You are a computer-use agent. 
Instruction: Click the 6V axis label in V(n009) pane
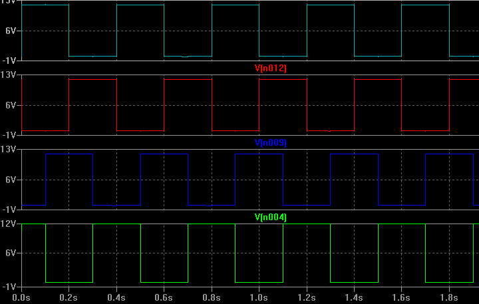pyautogui.click(x=11, y=180)
